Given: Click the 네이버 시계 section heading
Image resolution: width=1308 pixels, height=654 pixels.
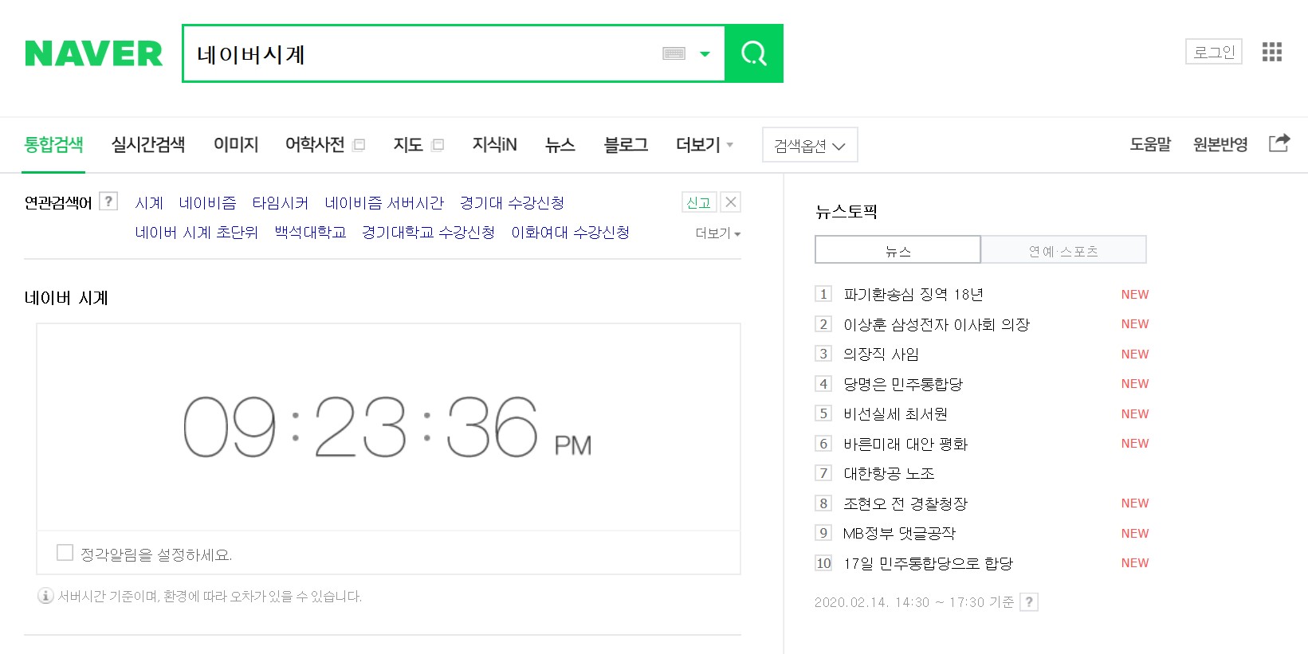Looking at the screenshot, I should [66, 298].
